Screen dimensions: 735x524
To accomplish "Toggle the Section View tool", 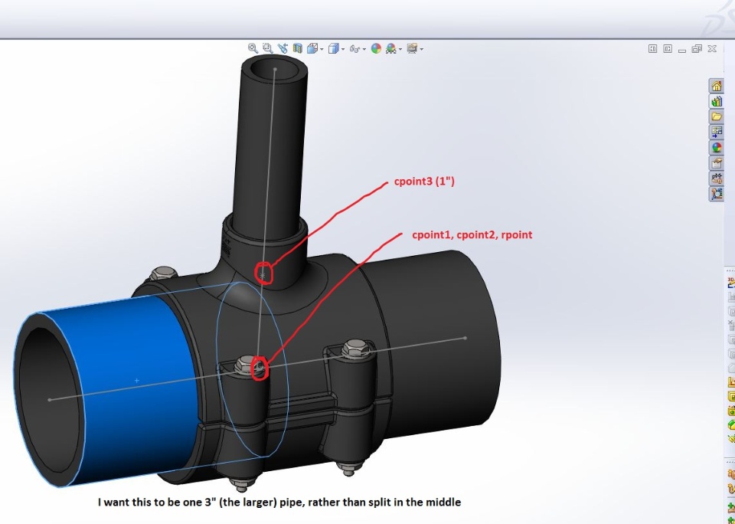I will [x=298, y=48].
